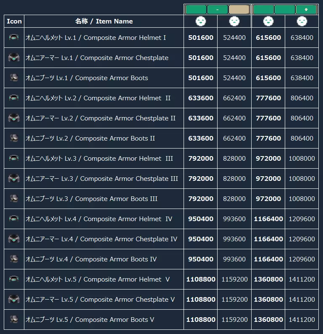The height and width of the screenshot is (334, 323).
Task: Click the bold 501600 price for Helmet I
Action: [x=201, y=37]
